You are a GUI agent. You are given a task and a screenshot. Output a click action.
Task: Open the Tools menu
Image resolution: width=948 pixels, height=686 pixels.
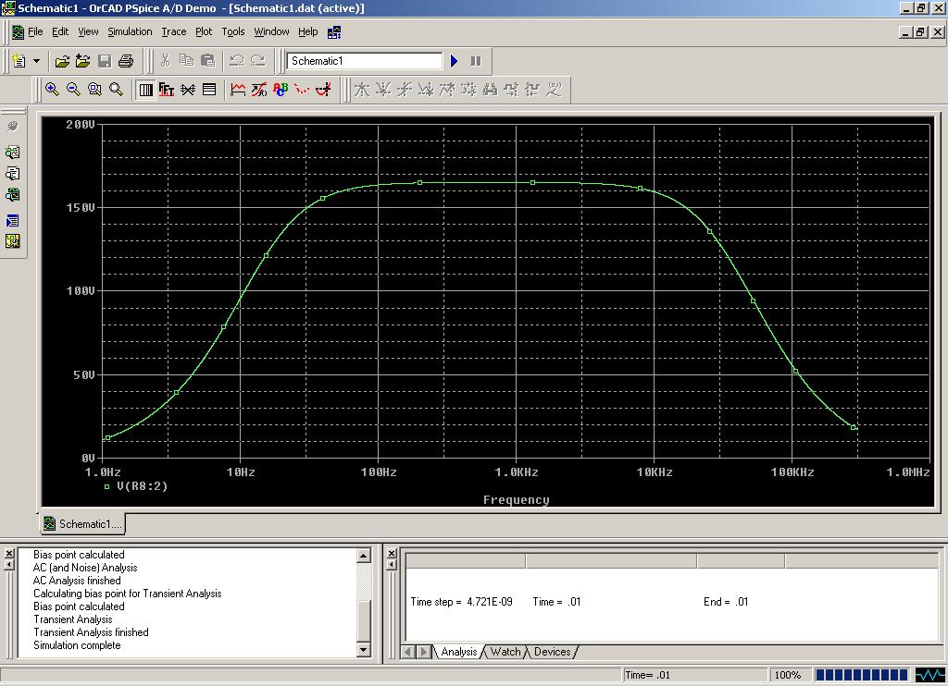(x=232, y=32)
